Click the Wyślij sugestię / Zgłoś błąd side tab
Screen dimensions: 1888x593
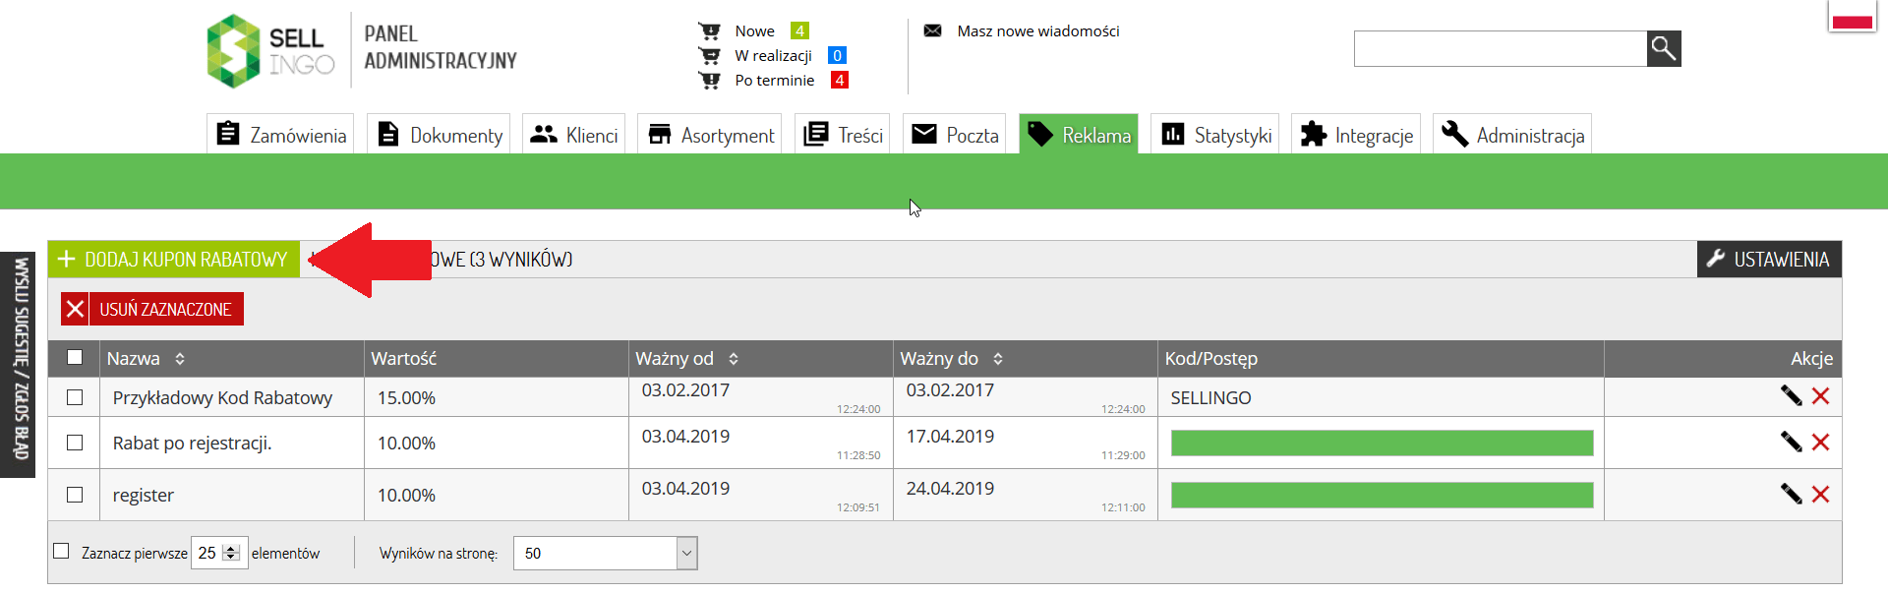[18, 365]
